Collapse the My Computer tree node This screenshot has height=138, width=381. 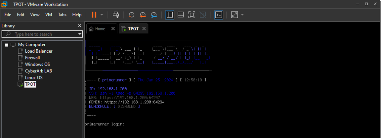7,45
